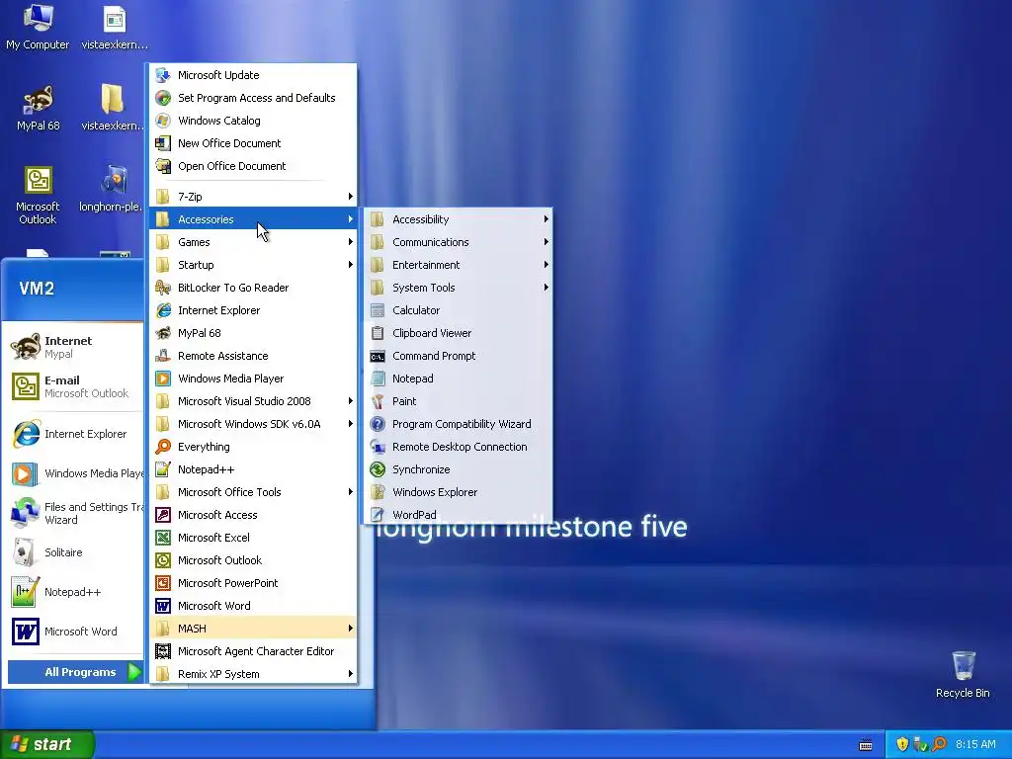Click the Open Office Document icon

(163, 166)
